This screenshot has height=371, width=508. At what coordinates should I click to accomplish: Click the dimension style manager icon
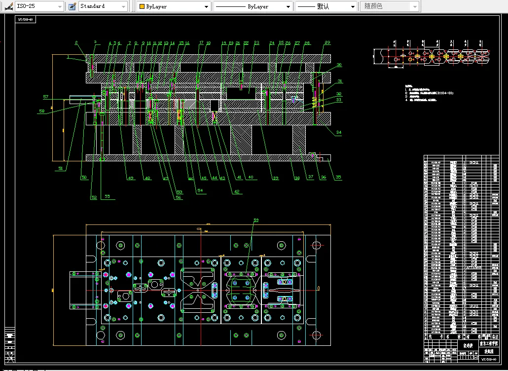point(8,6)
